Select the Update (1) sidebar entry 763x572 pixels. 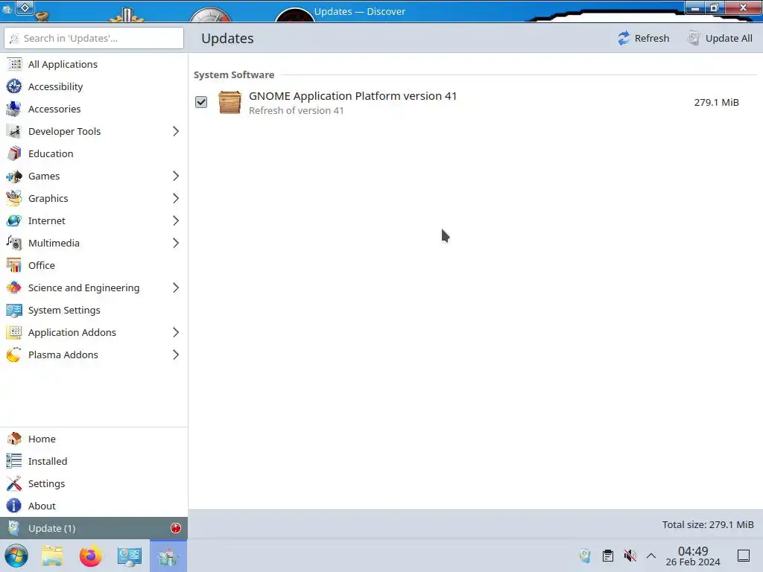94,528
